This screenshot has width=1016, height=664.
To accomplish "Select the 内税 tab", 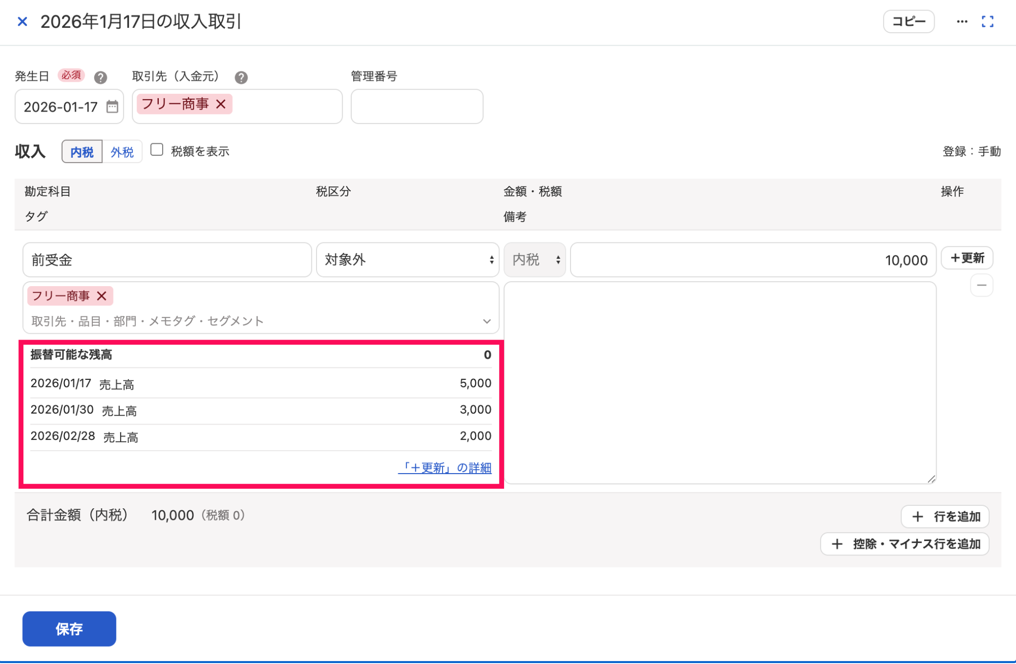I will (x=82, y=152).
